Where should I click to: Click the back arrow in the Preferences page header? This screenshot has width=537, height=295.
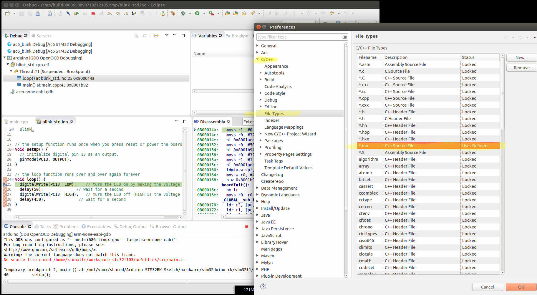(x=506, y=37)
